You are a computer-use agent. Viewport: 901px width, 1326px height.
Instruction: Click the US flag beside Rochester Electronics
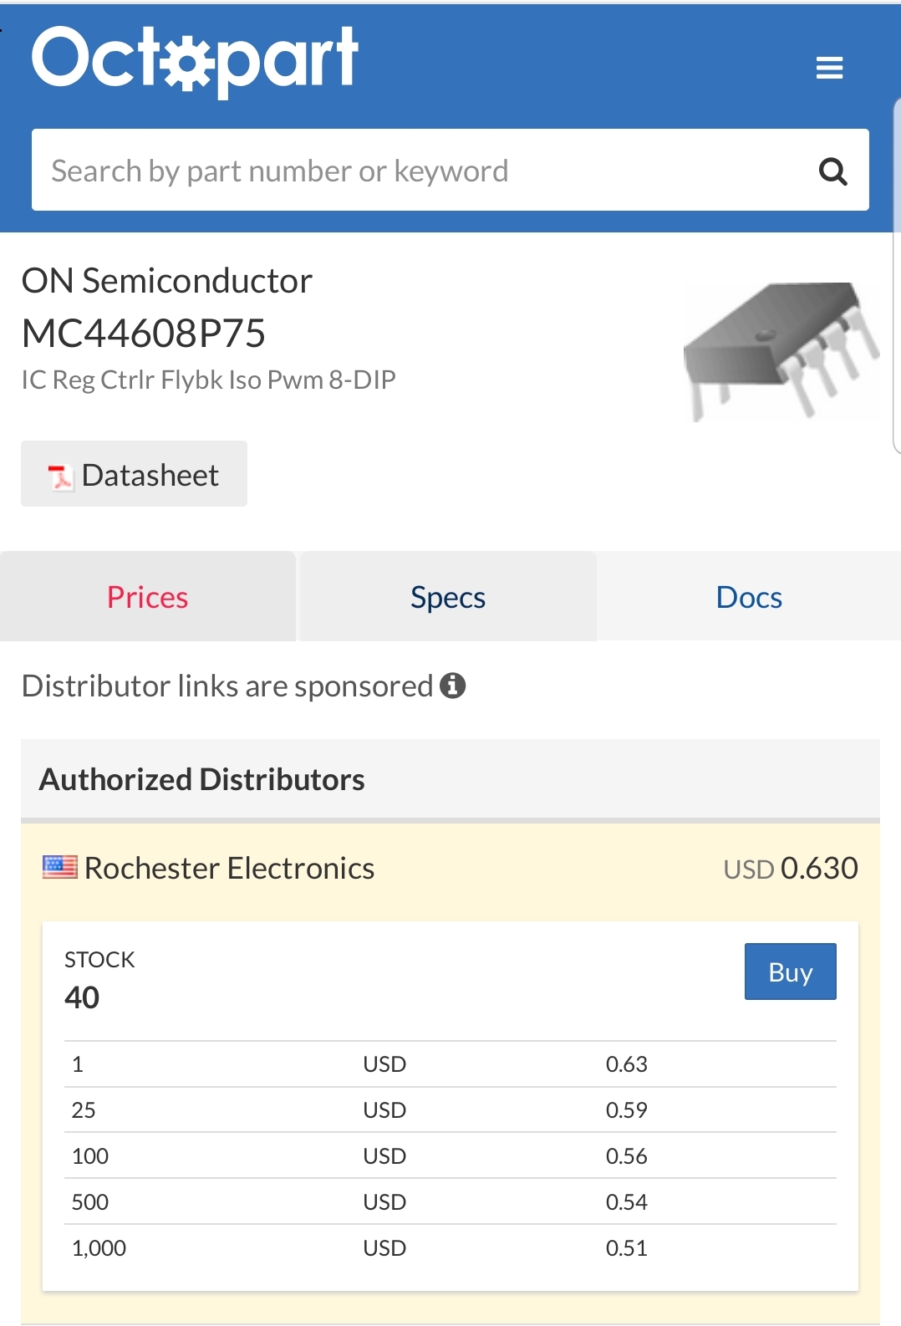pyautogui.click(x=59, y=867)
